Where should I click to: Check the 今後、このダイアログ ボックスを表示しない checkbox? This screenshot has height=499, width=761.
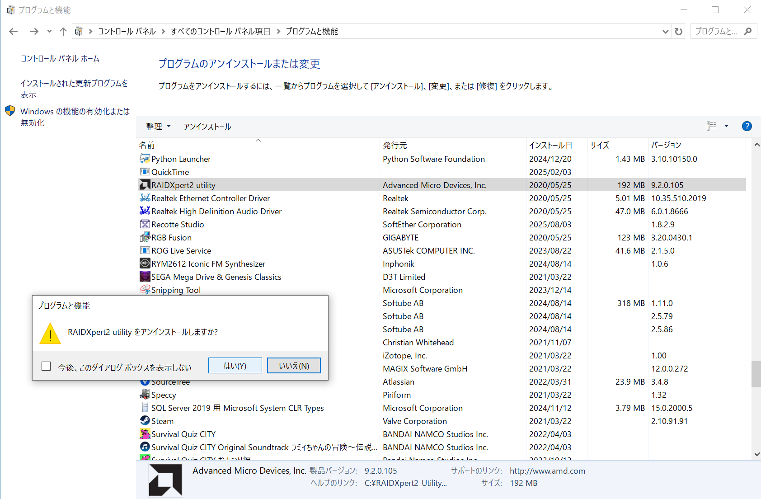[x=46, y=366]
